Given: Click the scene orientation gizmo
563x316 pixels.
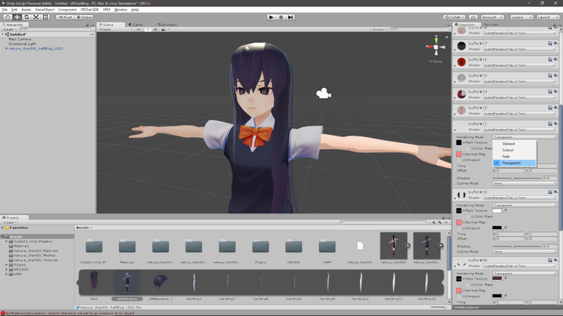Looking at the screenshot, I should pos(436,47).
